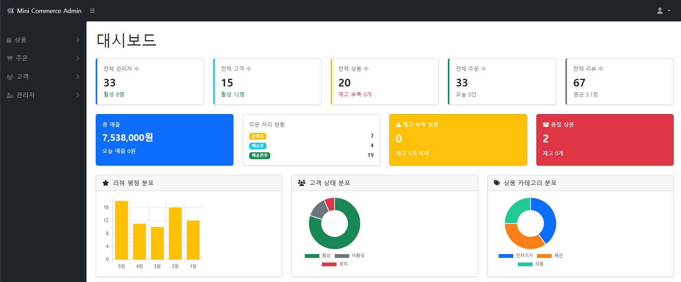Expand the 주문 menu chevron

[78, 58]
